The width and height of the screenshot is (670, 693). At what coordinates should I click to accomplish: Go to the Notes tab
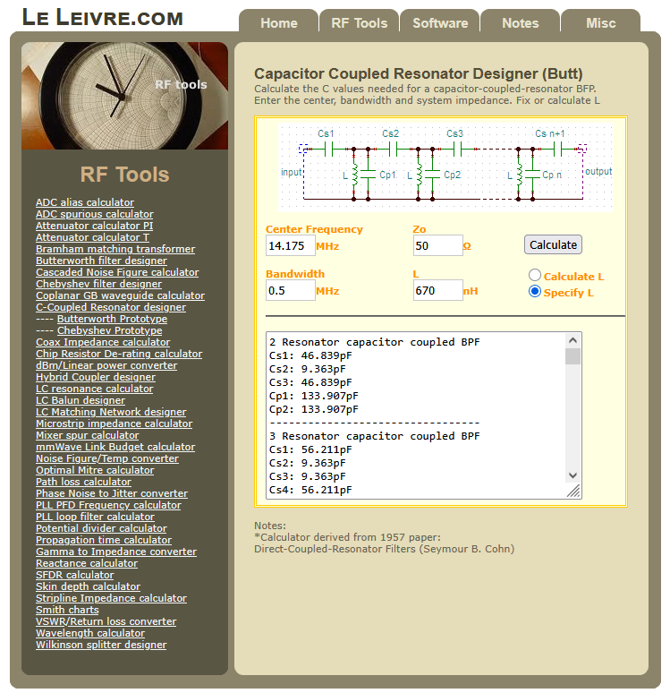point(521,22)
